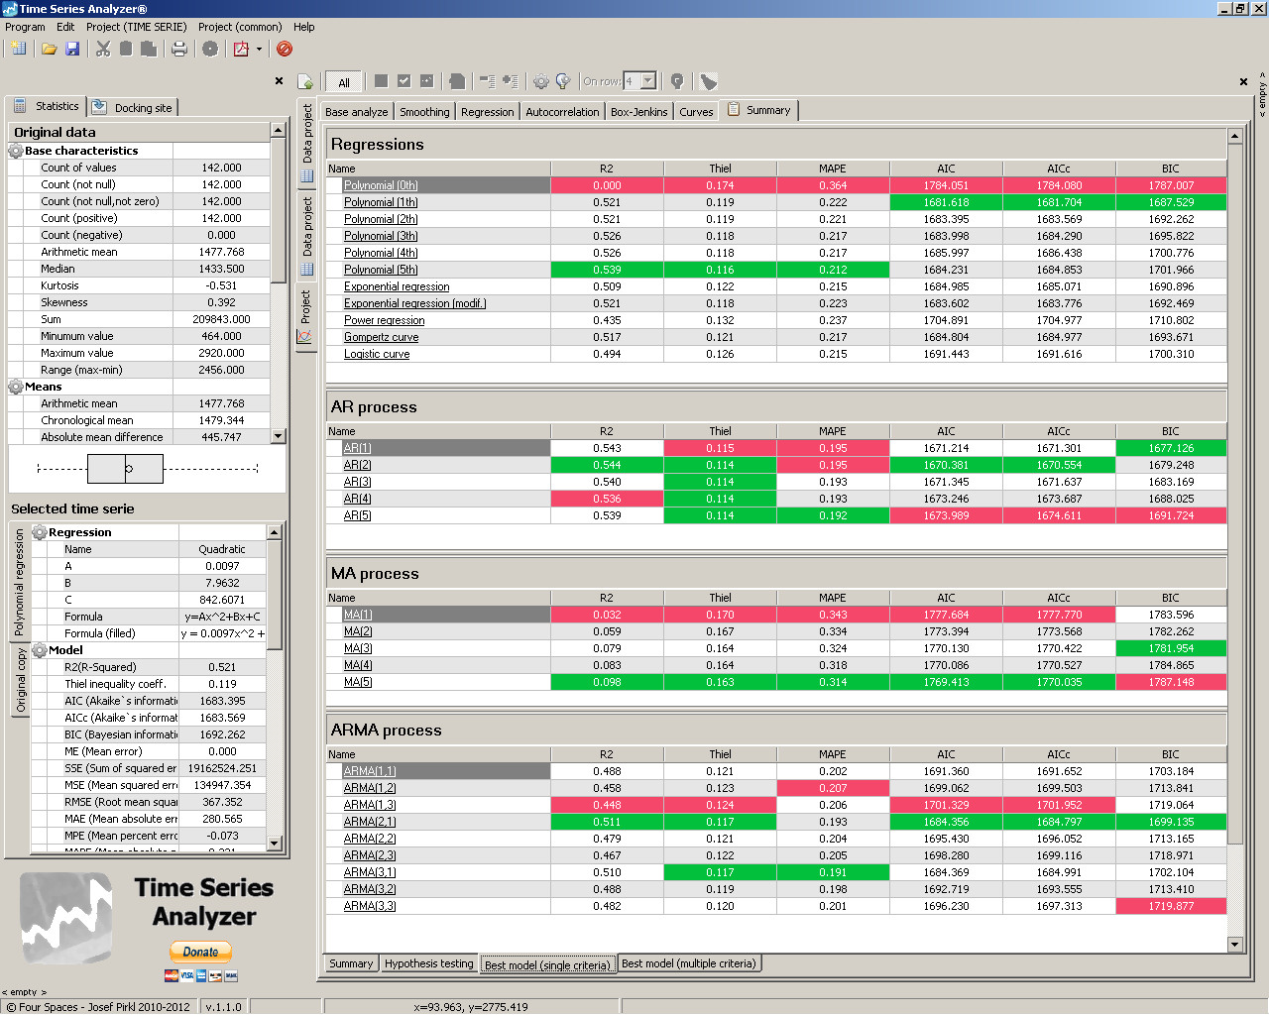Image resolution: width=1269 pixels, height=1015 pixels.
Task: Click the lightbulb icon in analysis toolbar
Action: tap(563, 81)
